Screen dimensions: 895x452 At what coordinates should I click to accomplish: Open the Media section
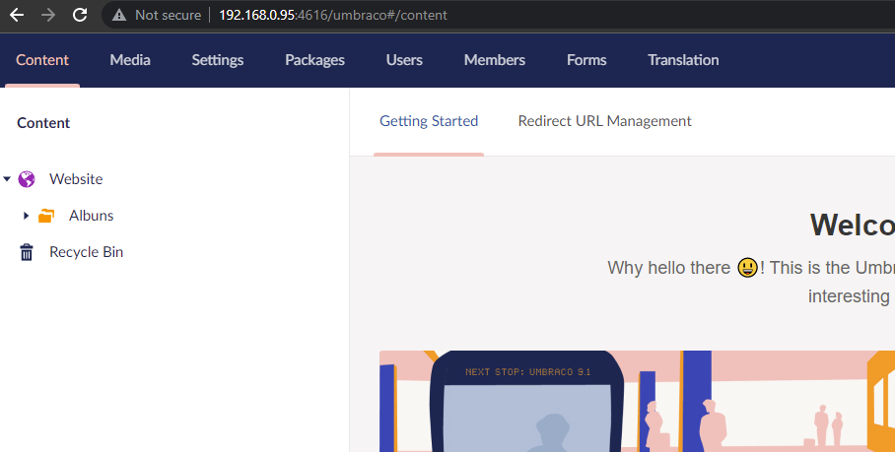130,60
